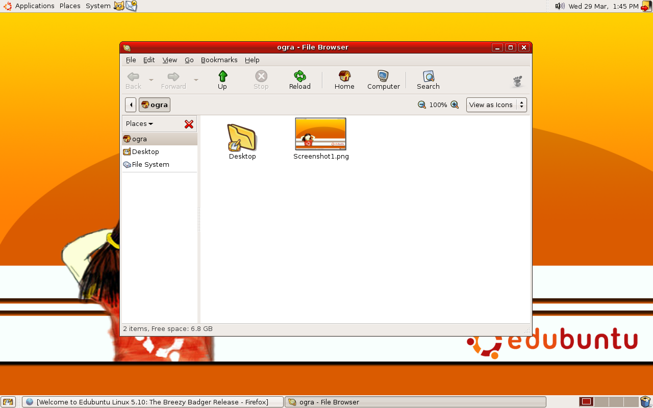Click the Desktop folder label text
This screenshot has width=653, height=408.
242,157
